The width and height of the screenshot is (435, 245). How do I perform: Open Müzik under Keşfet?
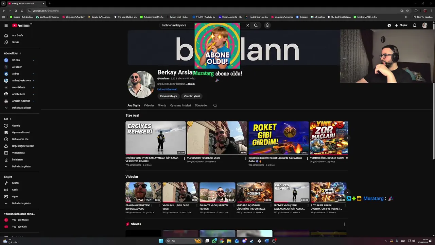[x=20, y=183]
